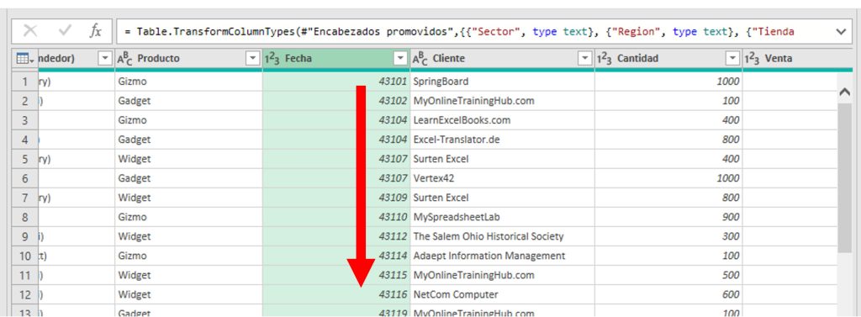Click the cell NetCom Computer
The image size is (861, 317).
[503, 294]
